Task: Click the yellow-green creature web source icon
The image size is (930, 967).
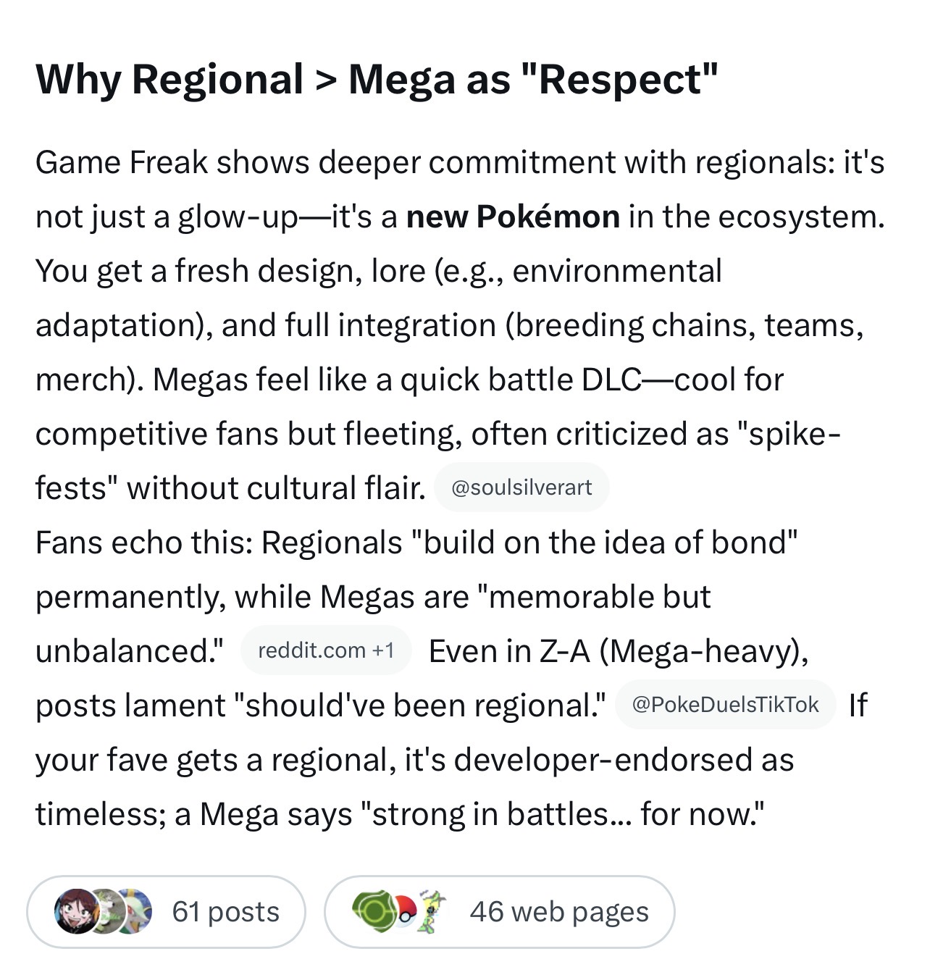Action: click(x=432, y=911)
